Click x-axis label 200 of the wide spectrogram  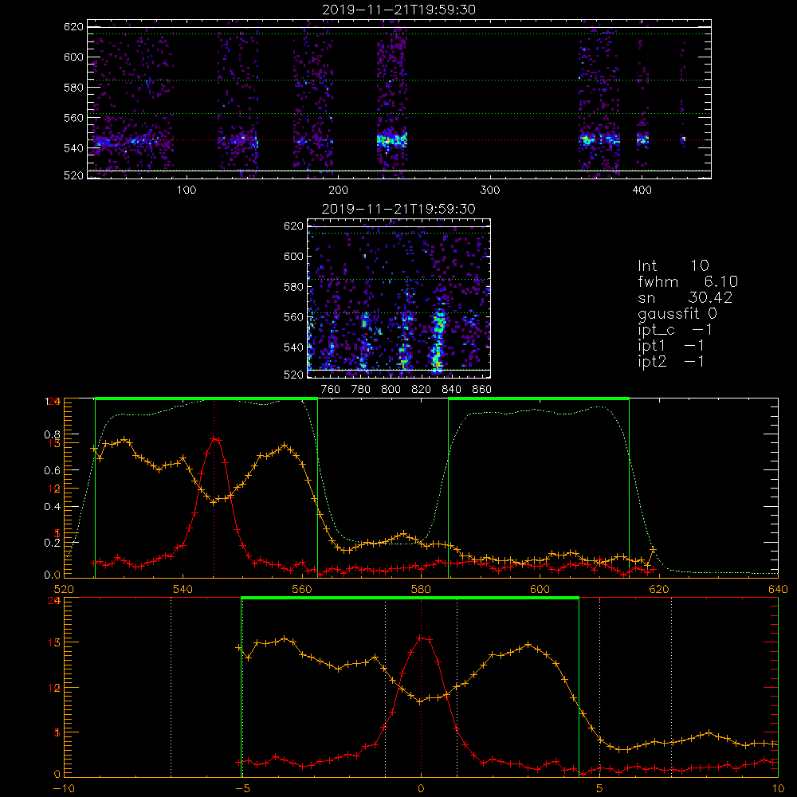tap(338, 190)
